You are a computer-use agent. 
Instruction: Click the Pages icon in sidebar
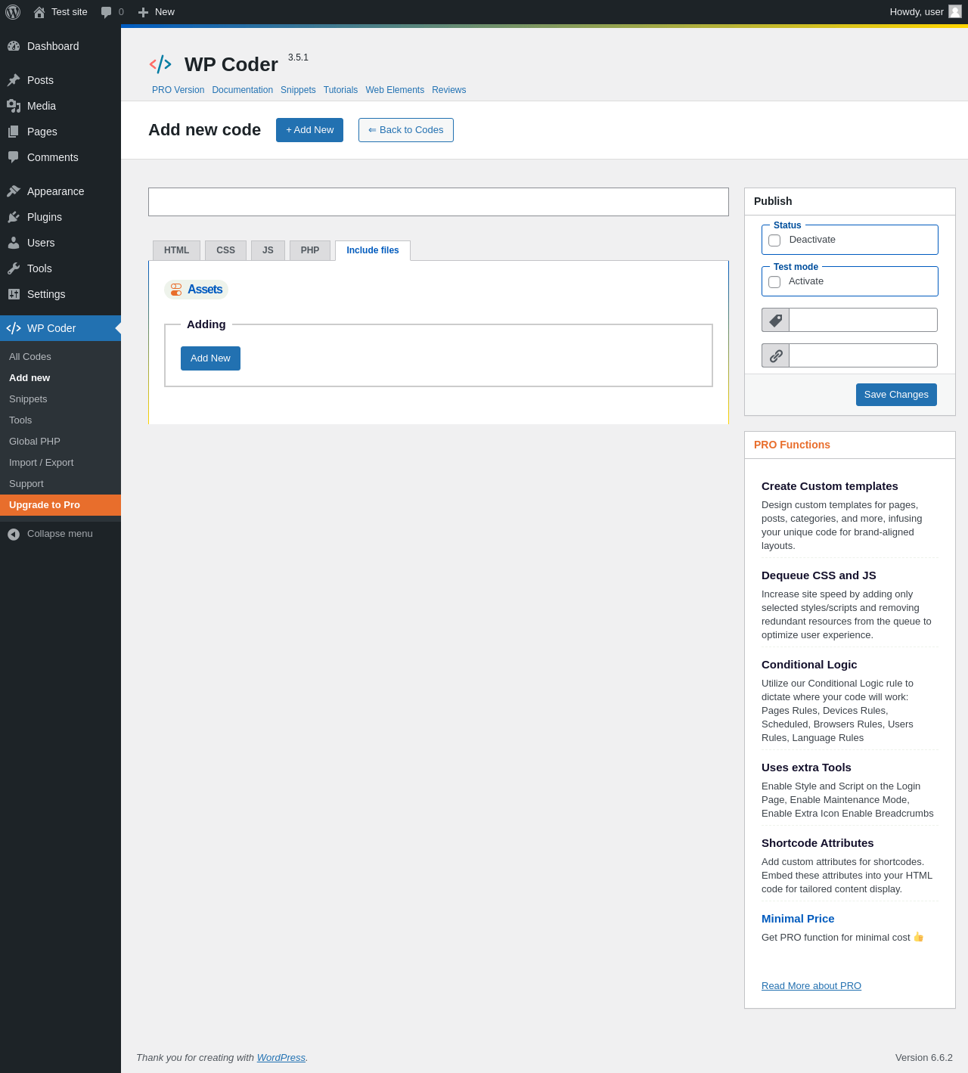tap(14, 132)
